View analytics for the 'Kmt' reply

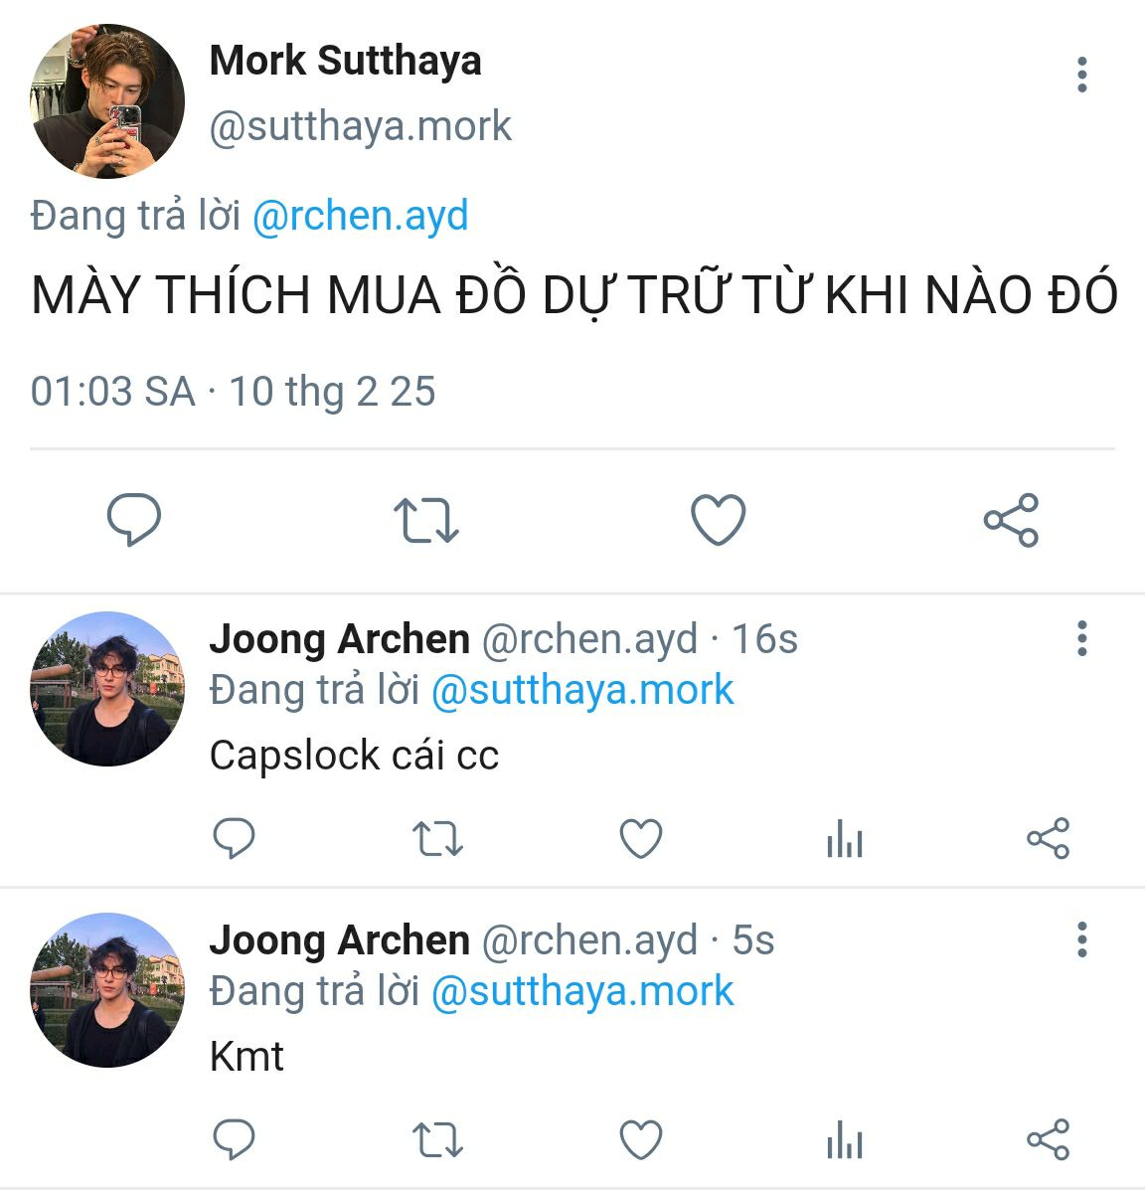coord(844,1141)
